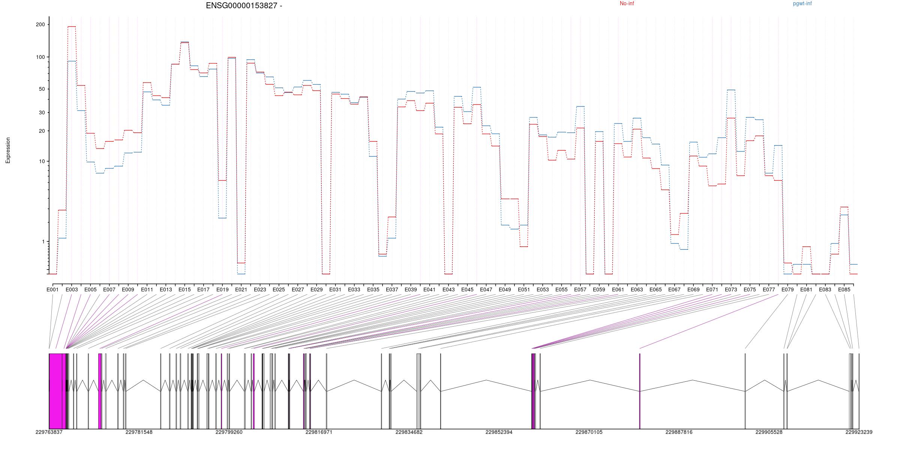The width and height of the screenshot is (900, 450).
Task: Click the pgwt-inf legend label
Action: 802,4
